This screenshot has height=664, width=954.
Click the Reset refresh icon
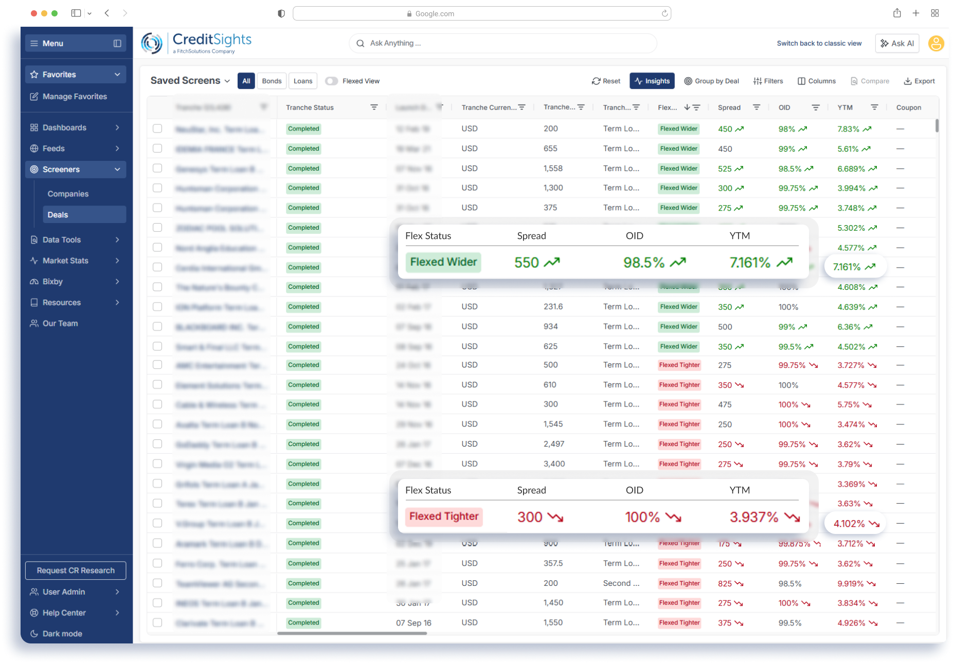(596, 81)
